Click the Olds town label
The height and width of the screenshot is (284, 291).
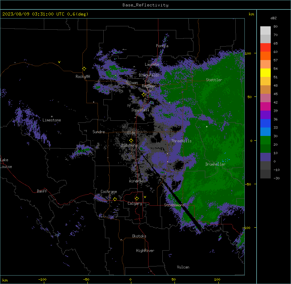coord(131,133)
